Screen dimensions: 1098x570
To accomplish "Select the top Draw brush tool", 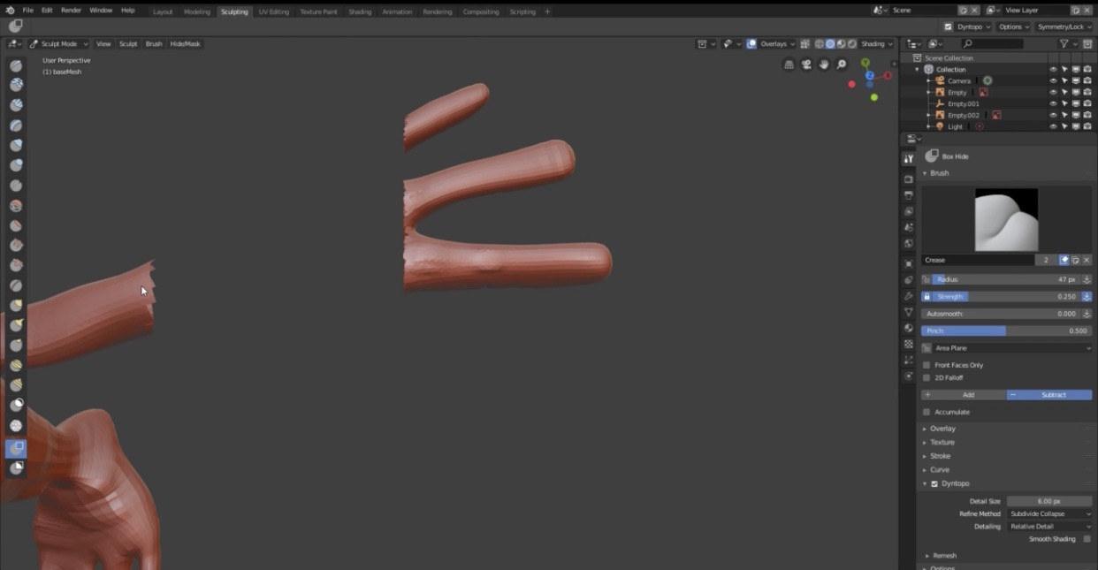I will tap(16, 65).
